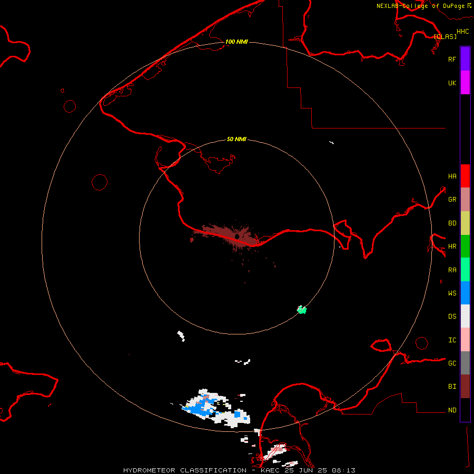Image resolution: width=474 pixels, height=474 pixels.
Task: Pick the dark green HR legend swatch
Action: [465, 246]
